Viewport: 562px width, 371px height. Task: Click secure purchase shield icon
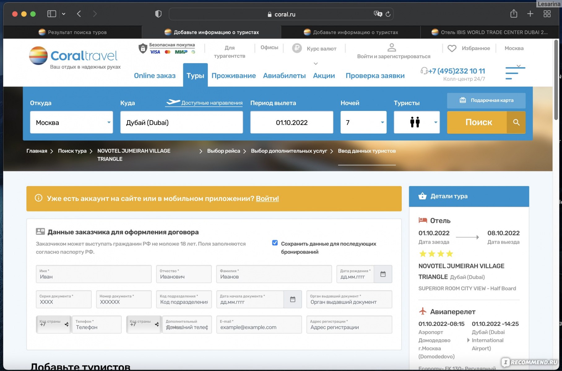(x=143, y=48)
